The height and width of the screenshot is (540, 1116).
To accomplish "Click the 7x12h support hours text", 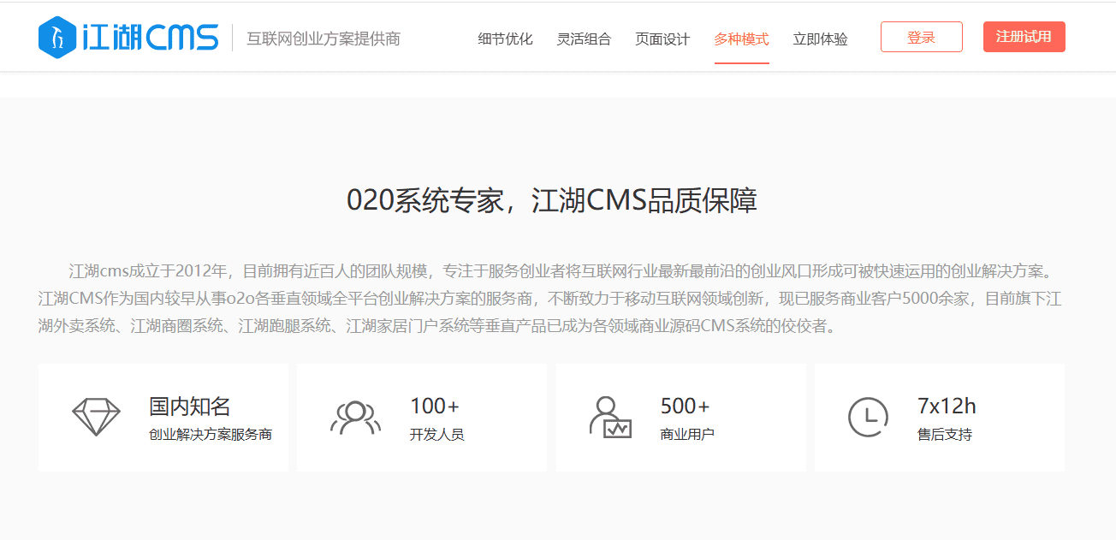I will click(x=947, y=406).
